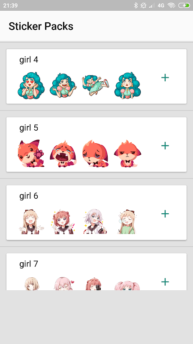Screen dimensions: 193x344
Task: Select the white-haired anime girl sticker
Action: [95, 221]
